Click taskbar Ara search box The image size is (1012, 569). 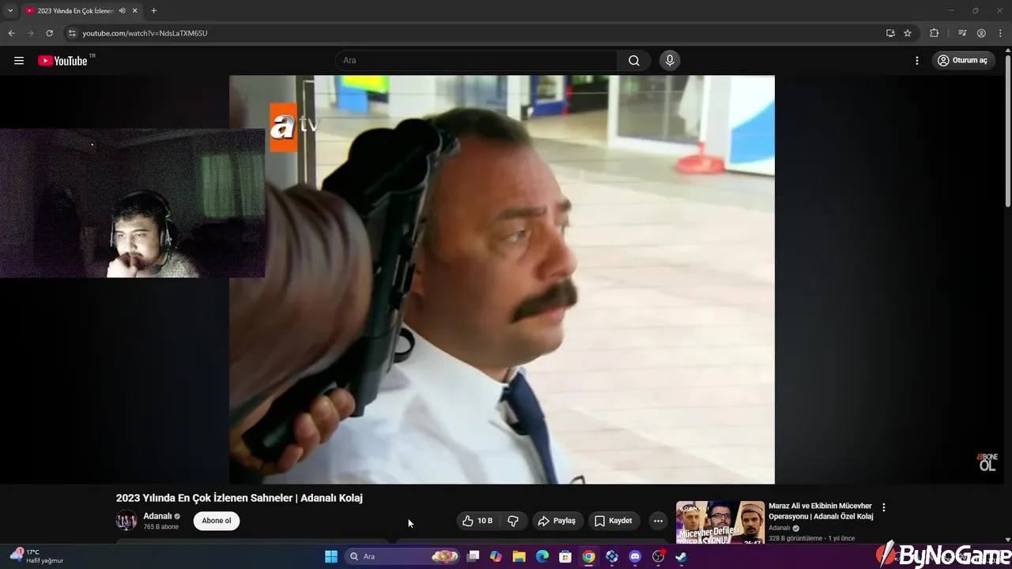coord(403,556)
